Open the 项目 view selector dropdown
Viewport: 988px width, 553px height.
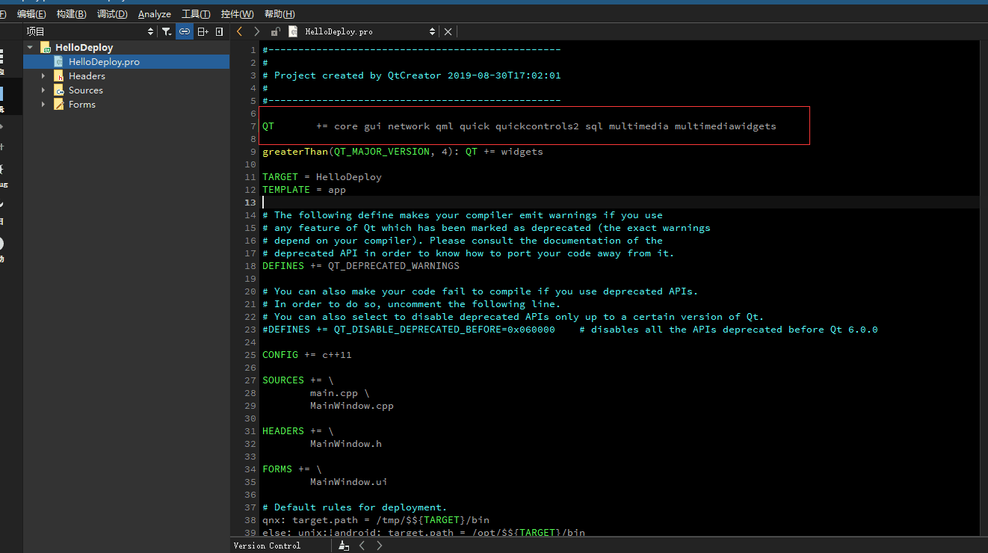pos(89,31)
